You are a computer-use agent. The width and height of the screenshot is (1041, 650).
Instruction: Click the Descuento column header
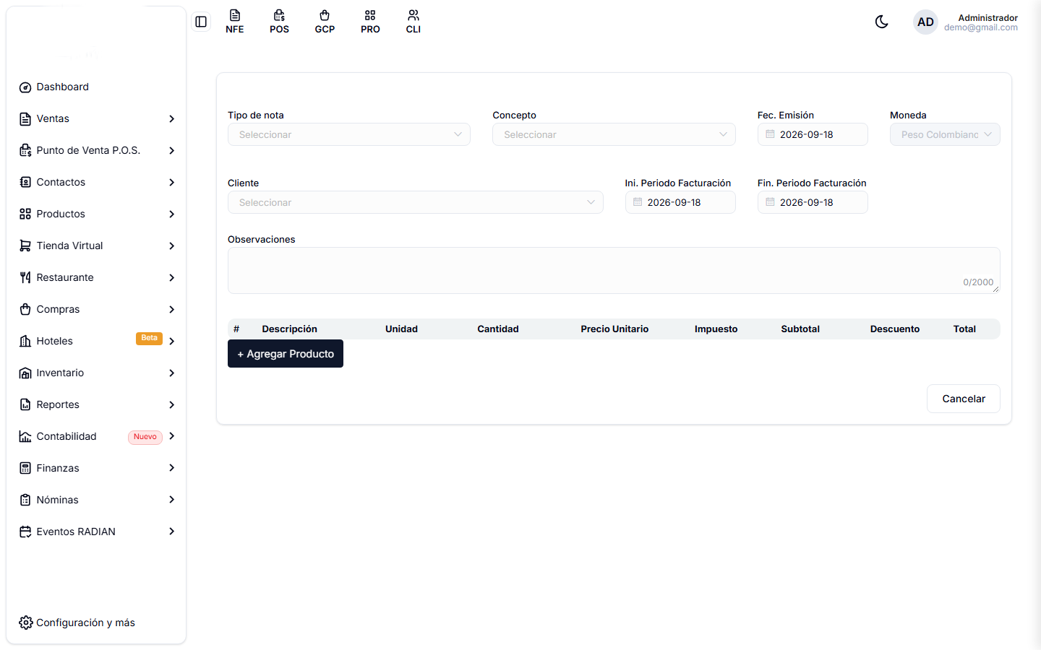[x=895, y=329]
